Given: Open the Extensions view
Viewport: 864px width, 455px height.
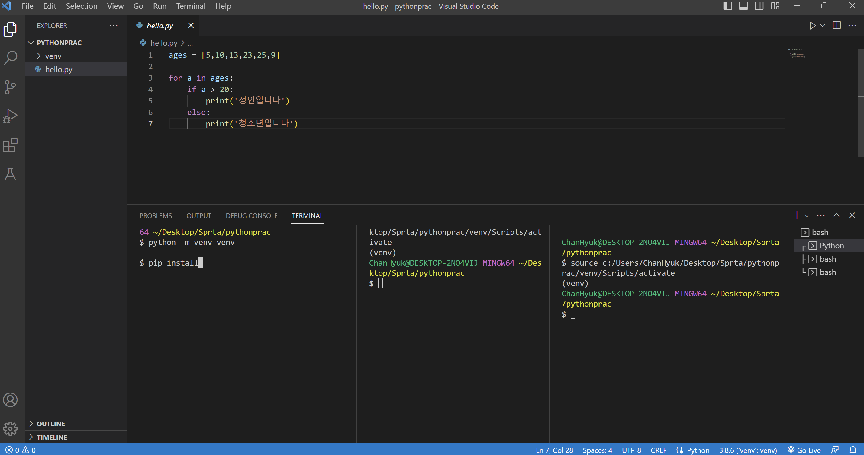Looking at the screenshot, I should [10, 145].
